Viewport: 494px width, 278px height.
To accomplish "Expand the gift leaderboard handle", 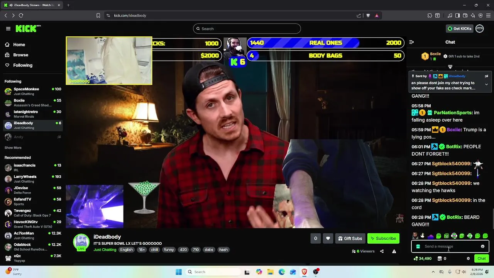I will pos(450,67).
